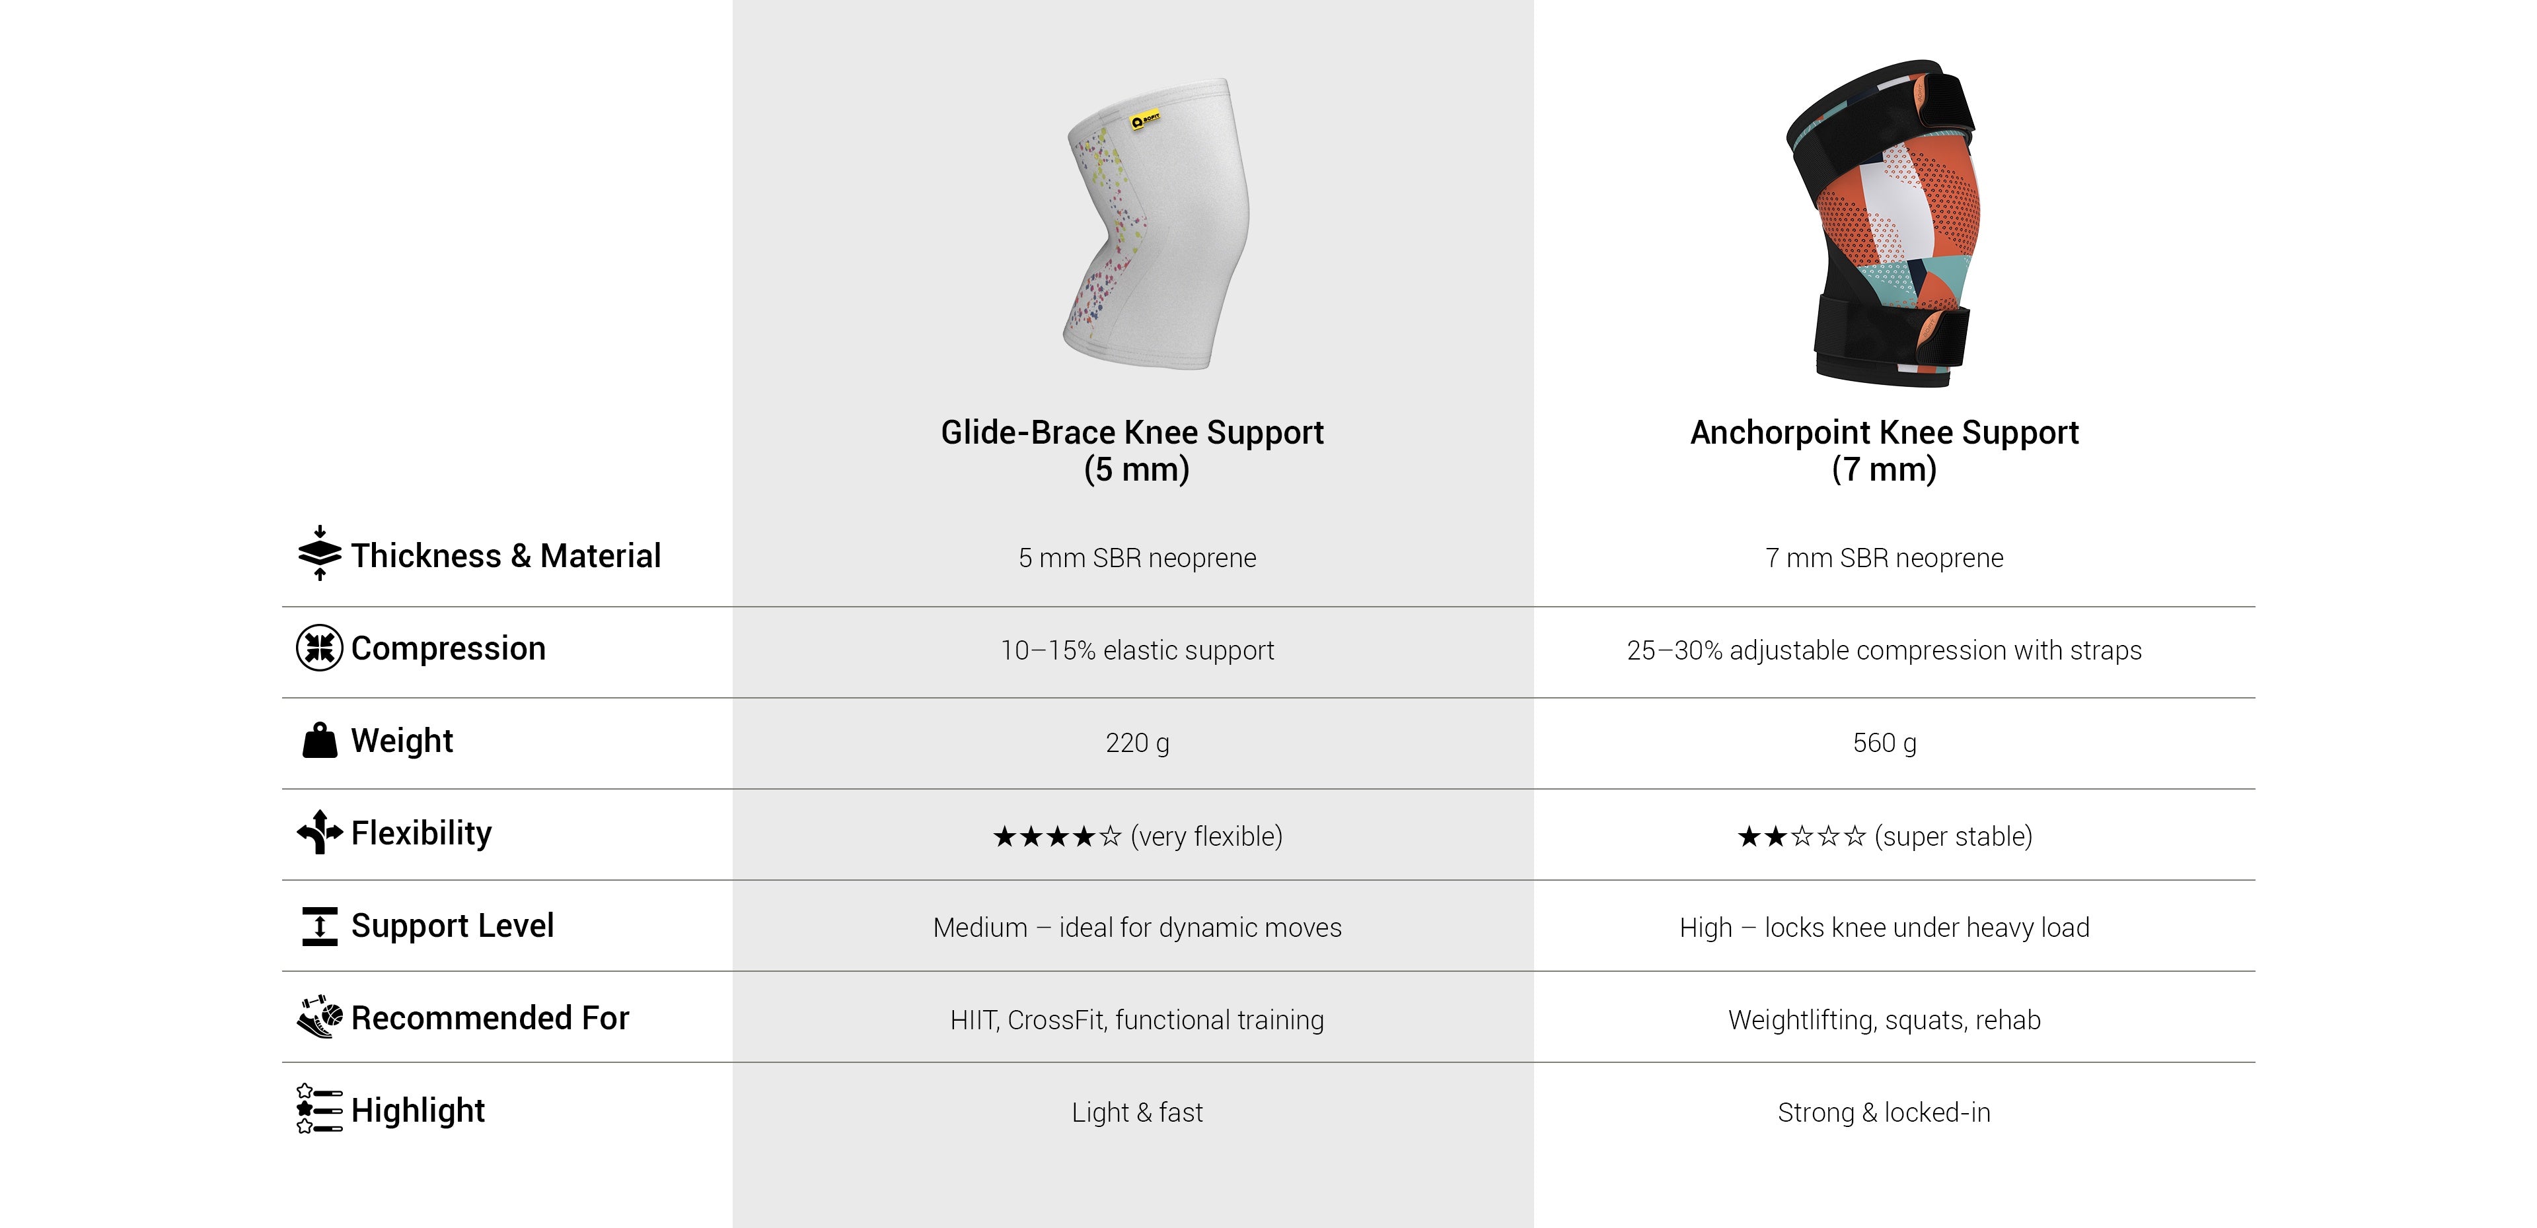Click the Highlight star list icon

tap(319, 1109)
